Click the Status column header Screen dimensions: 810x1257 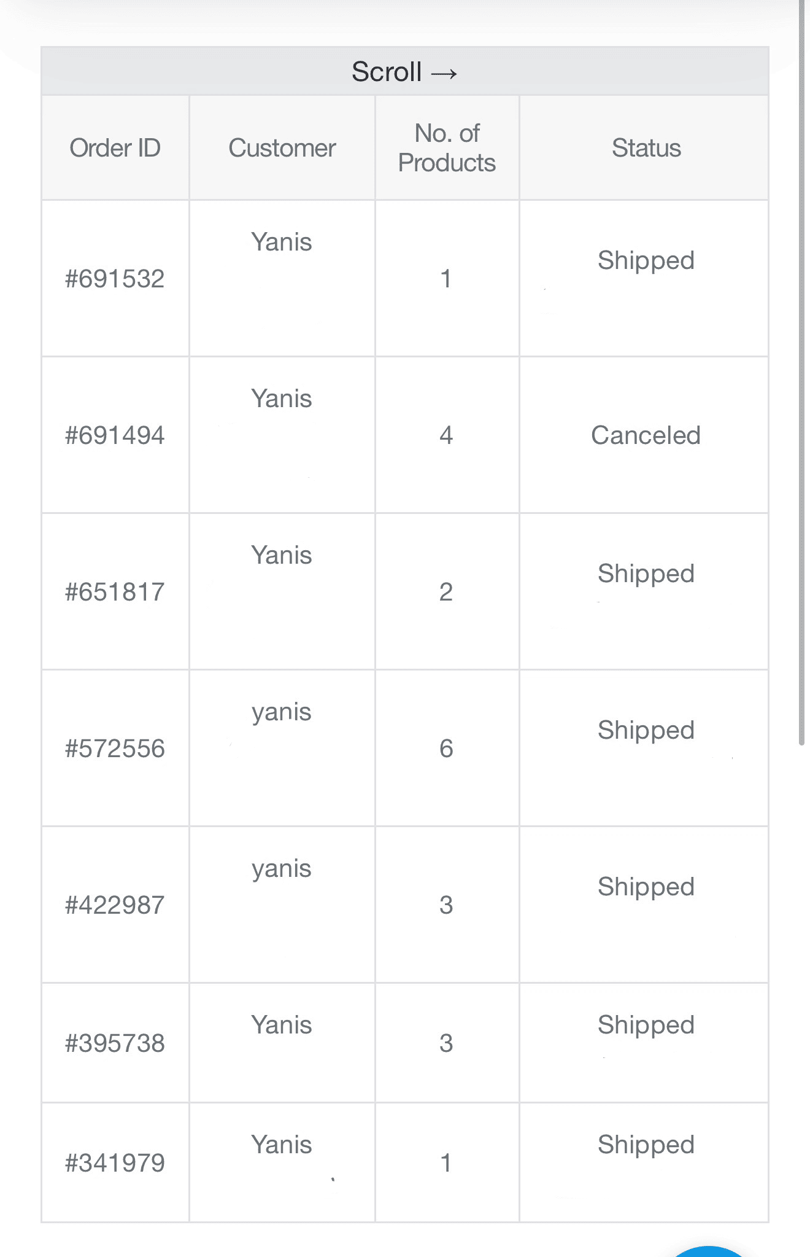pyautogui.click(x=646, y=148)
